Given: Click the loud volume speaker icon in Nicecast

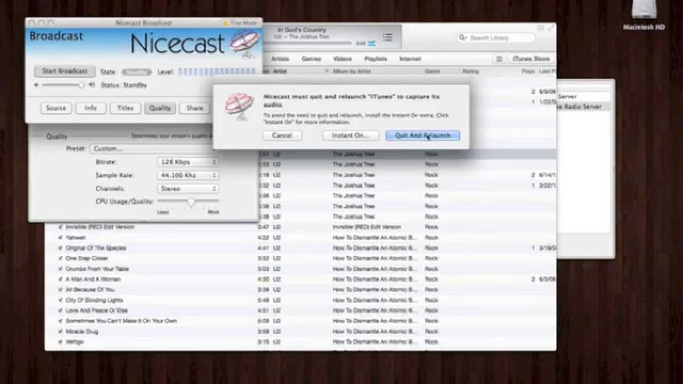Looking at the screenshot, I should pos(92,85).
